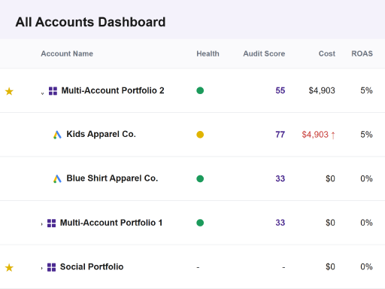Screen dimensions: 385x289
Task: Click the 0% ROAS of Multi-Account Portfolio 1
Action: click(366, 223)
